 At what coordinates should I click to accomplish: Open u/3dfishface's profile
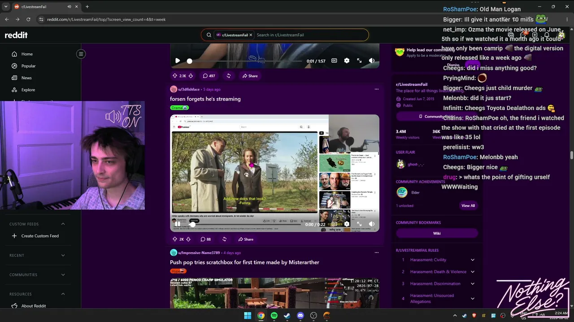[189, 89]
